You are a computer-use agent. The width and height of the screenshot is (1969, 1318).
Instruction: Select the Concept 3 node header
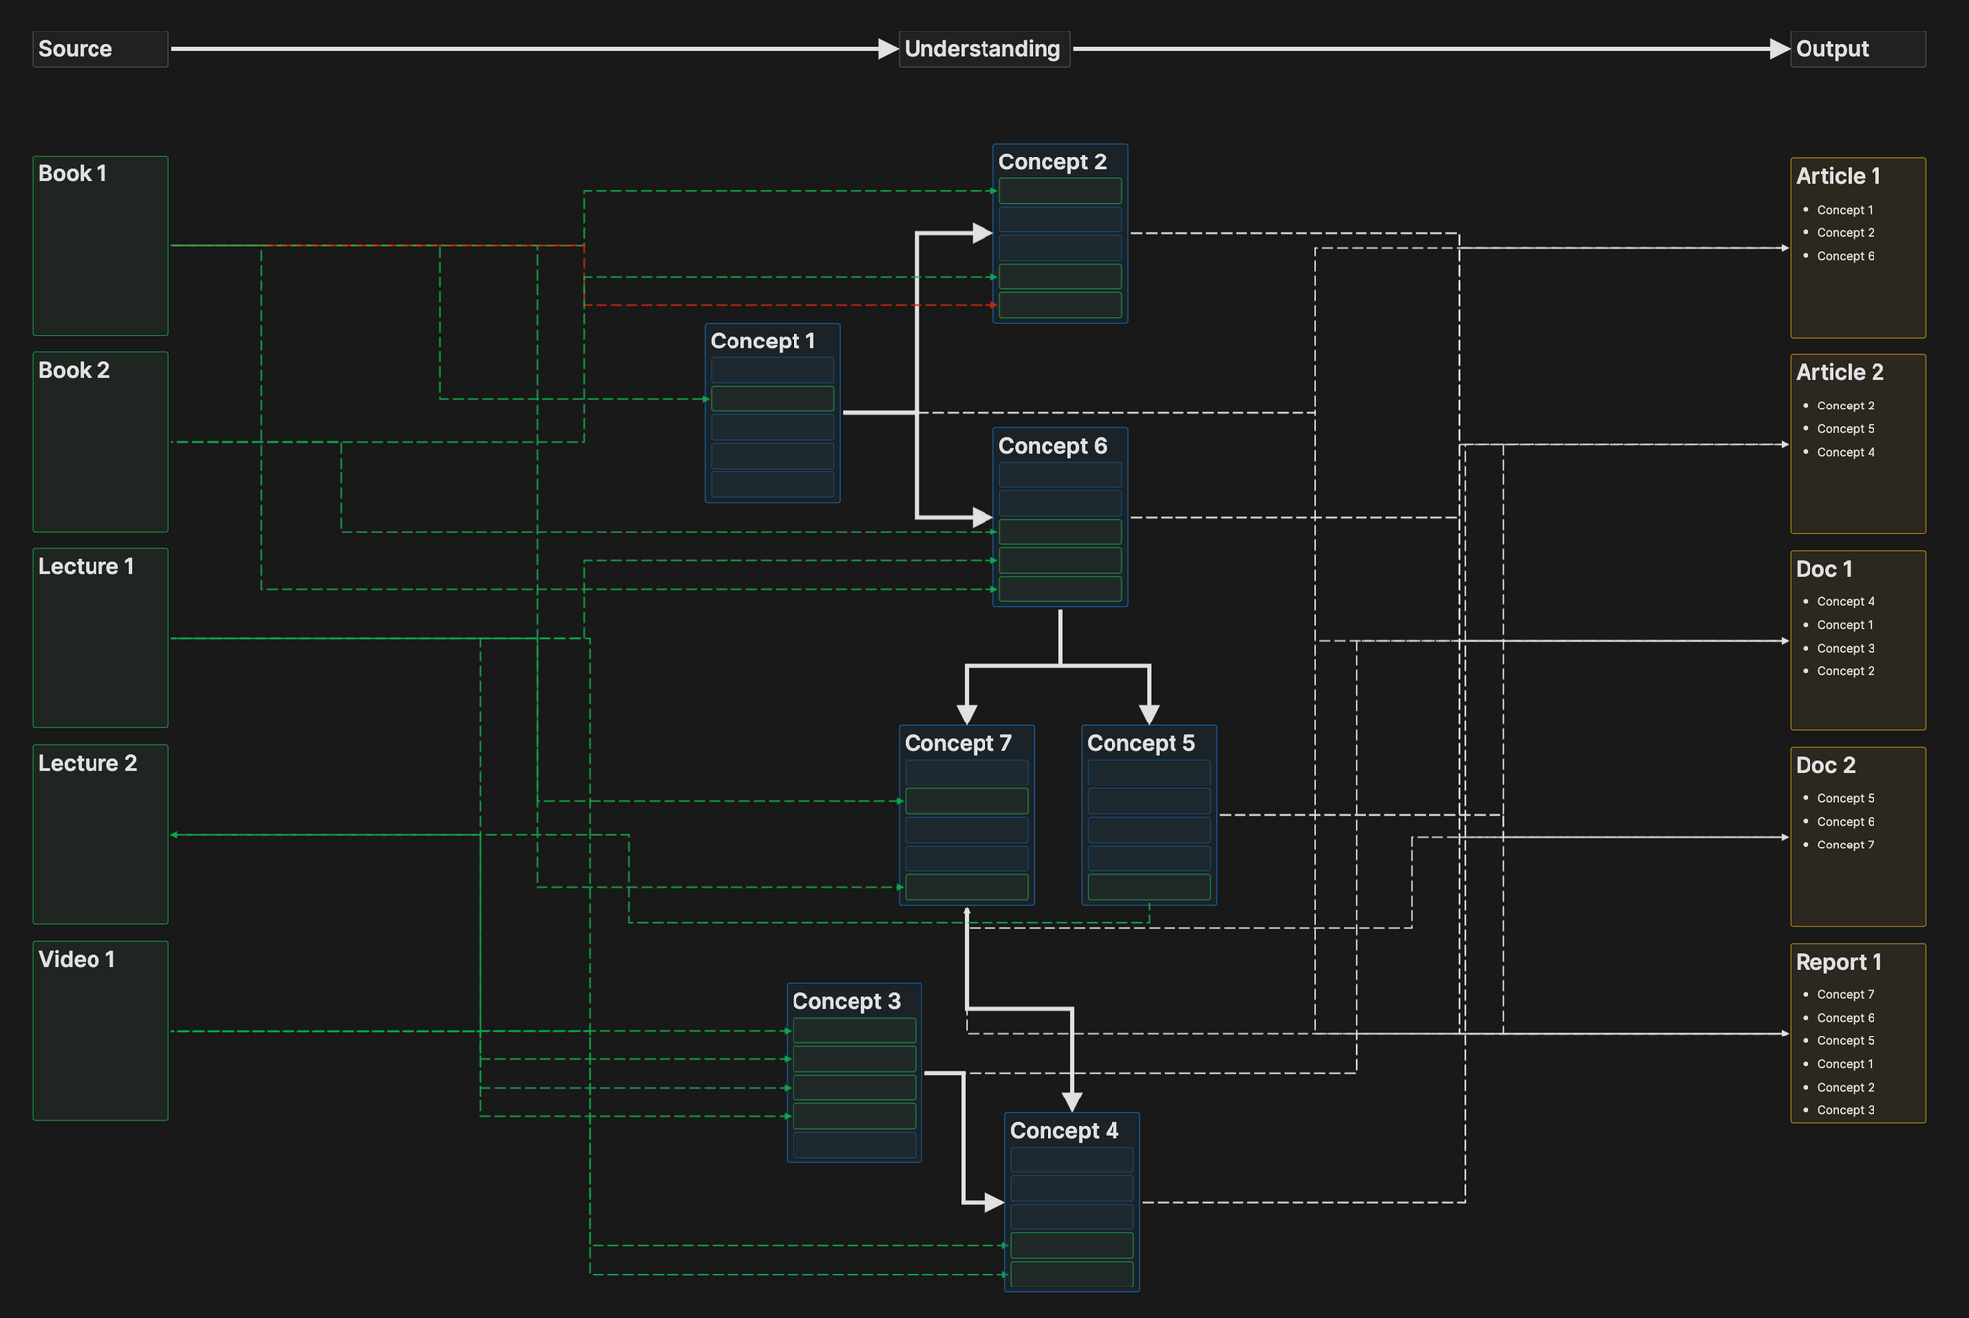coord(847,1001)
